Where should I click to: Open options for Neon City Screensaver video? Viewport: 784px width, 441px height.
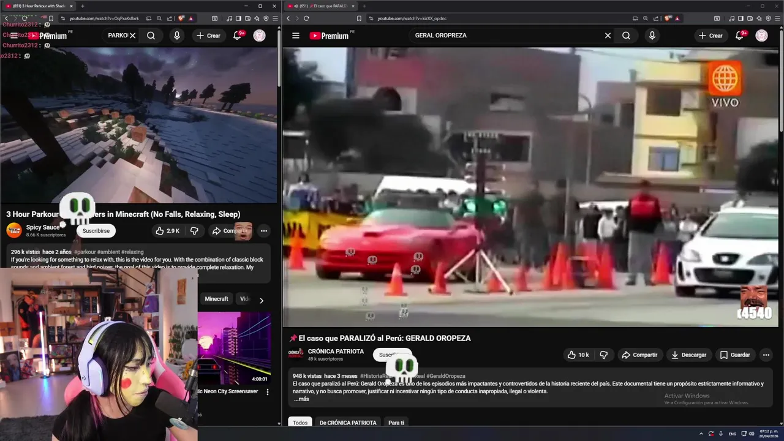pos(267,392)
